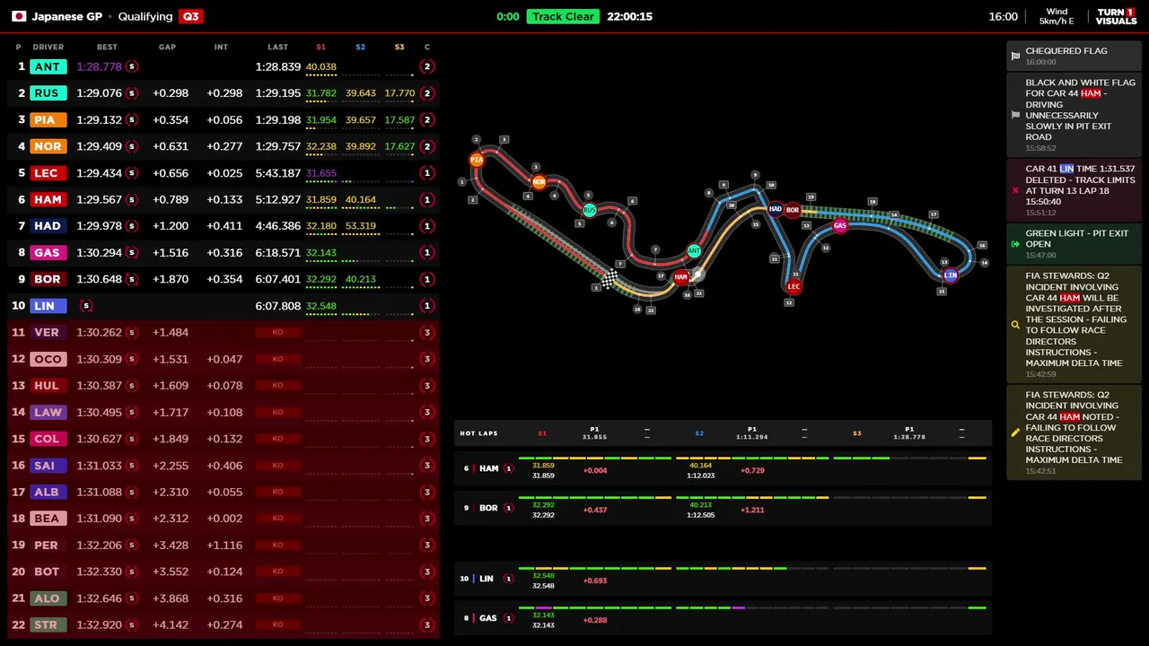The width and height of the screenshot is (1149, 646).
Task: Click the flag icon beside Green Light Pit Exit Open
Action: click(x=1015, y=243)
